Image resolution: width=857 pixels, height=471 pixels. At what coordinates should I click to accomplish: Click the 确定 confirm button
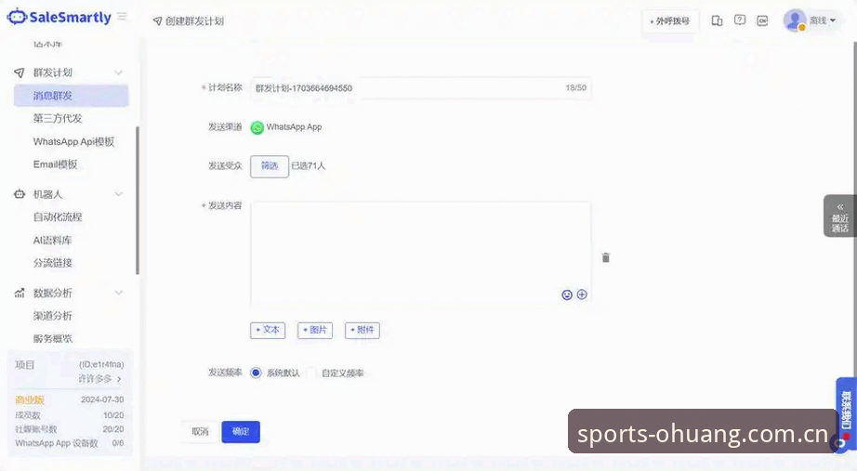tap(241, 432)
